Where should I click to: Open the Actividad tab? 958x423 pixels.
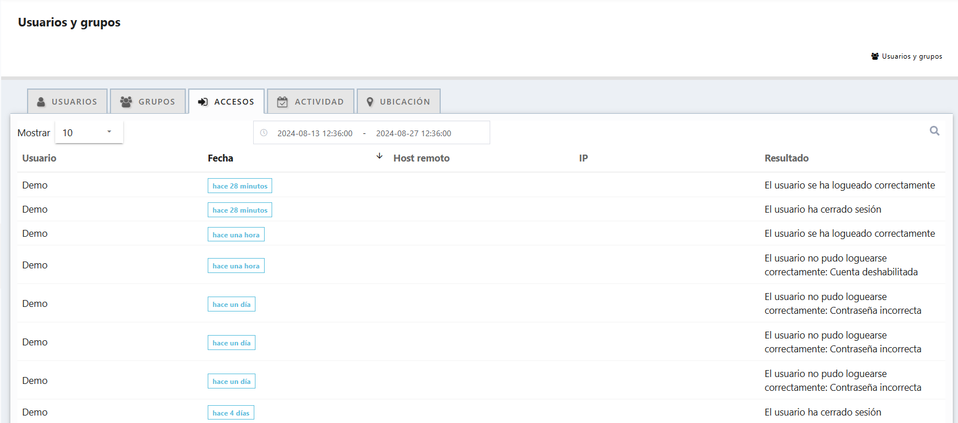click(x=311, y=102)
